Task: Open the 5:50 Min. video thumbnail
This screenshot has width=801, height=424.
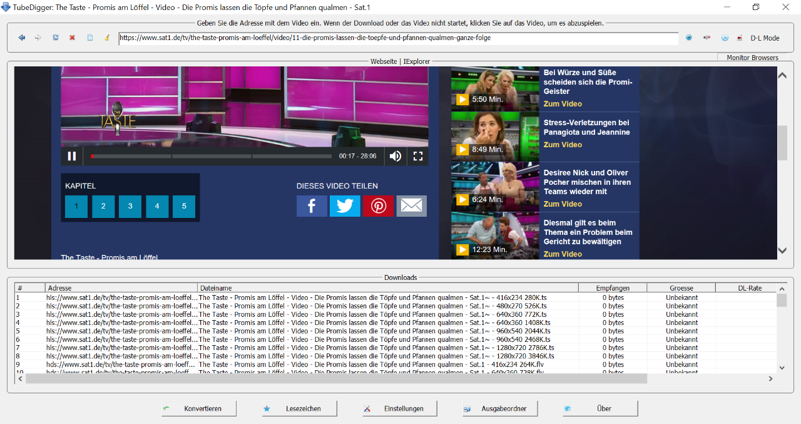Action: pos(495,89)
